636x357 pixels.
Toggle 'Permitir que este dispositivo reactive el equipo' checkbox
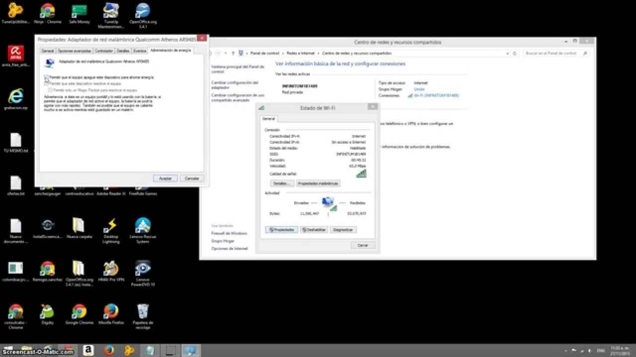47,84
